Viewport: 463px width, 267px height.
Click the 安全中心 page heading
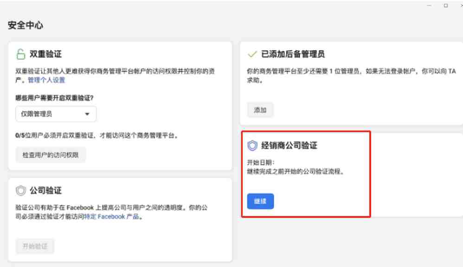pos(26,25)
